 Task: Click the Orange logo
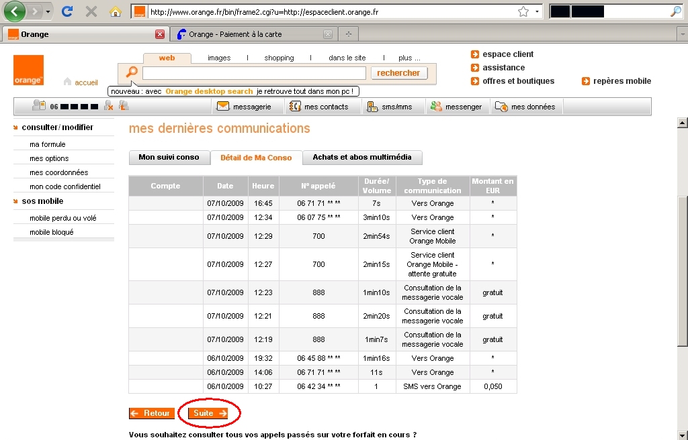(x=28, y=70)
